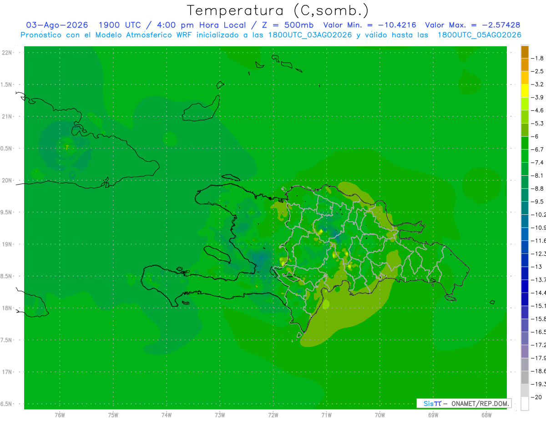Select the valid-until time "1800UTC_05AGO2026"
546x421 pixels.
point(479,35)
